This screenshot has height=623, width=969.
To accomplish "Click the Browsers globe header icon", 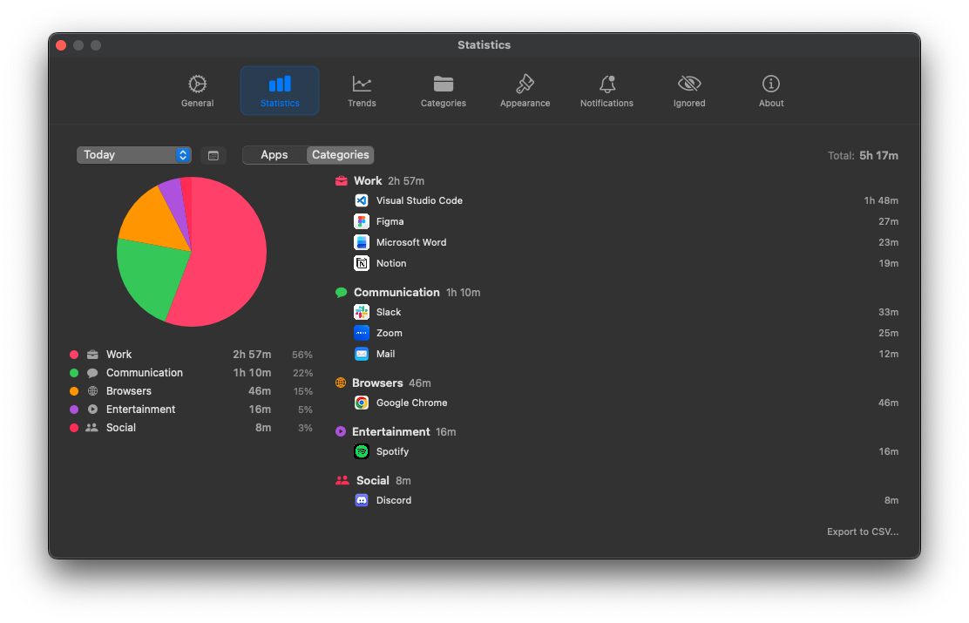I will pyautogui.click(x=341, y=383).
